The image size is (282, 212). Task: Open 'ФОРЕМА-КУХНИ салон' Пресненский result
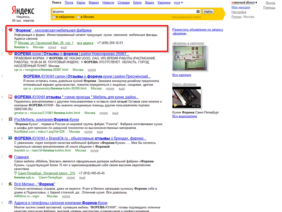point(87,76)
